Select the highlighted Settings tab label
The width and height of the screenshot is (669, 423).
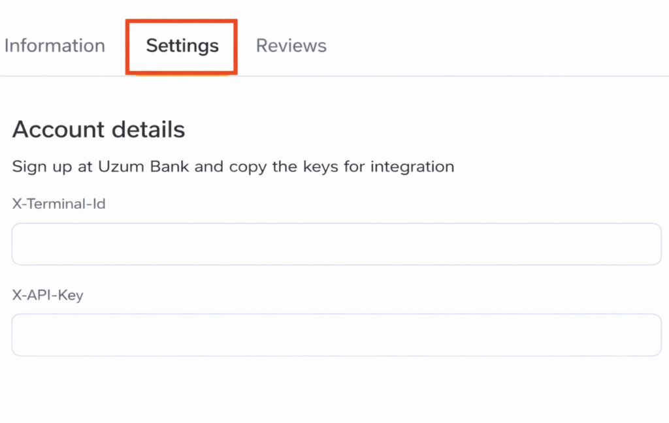coord(182,46)
